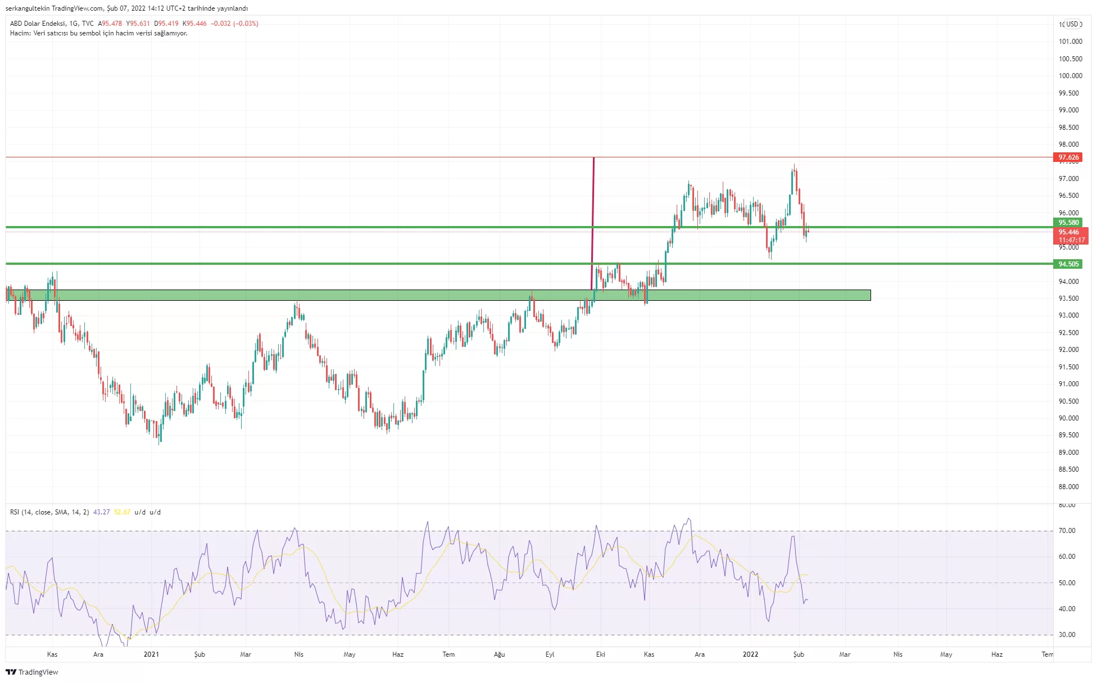Click the ABD Dolar Endeksi symbol title

pyautogui.click(x=38, y=24)
